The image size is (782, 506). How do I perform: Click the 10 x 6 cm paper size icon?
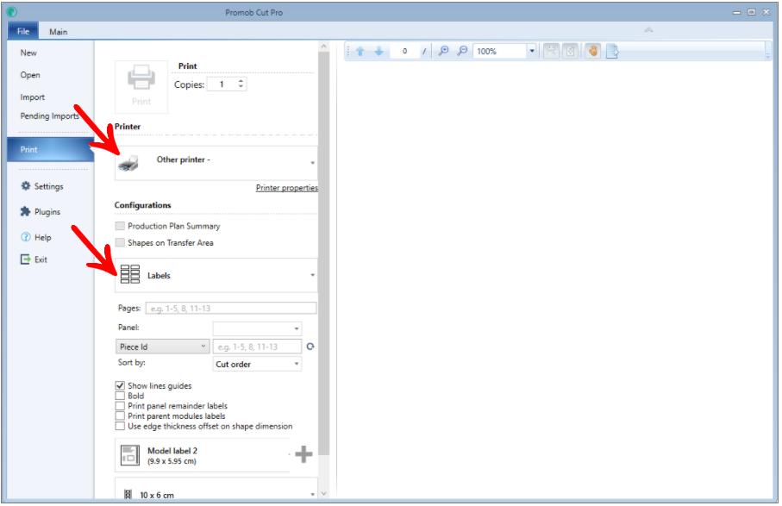128,495
